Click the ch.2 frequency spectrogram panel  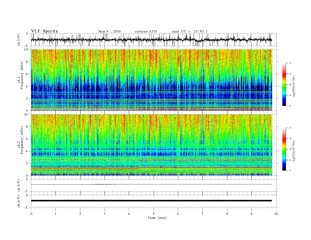(152, 145)
